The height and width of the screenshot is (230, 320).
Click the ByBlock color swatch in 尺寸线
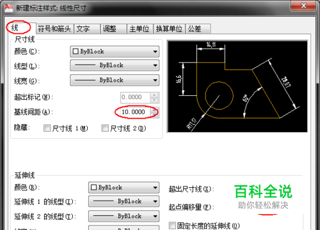click(x=76, y=51)
